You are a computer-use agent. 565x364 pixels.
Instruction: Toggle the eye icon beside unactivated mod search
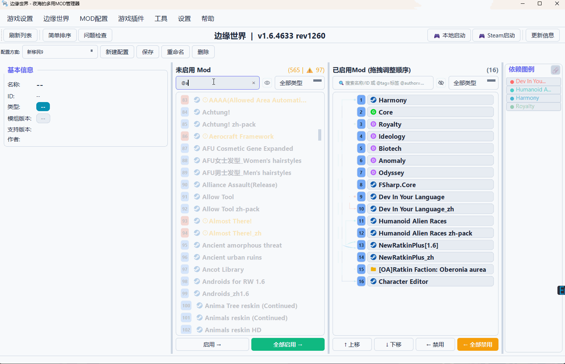click(x=267, y=82)
